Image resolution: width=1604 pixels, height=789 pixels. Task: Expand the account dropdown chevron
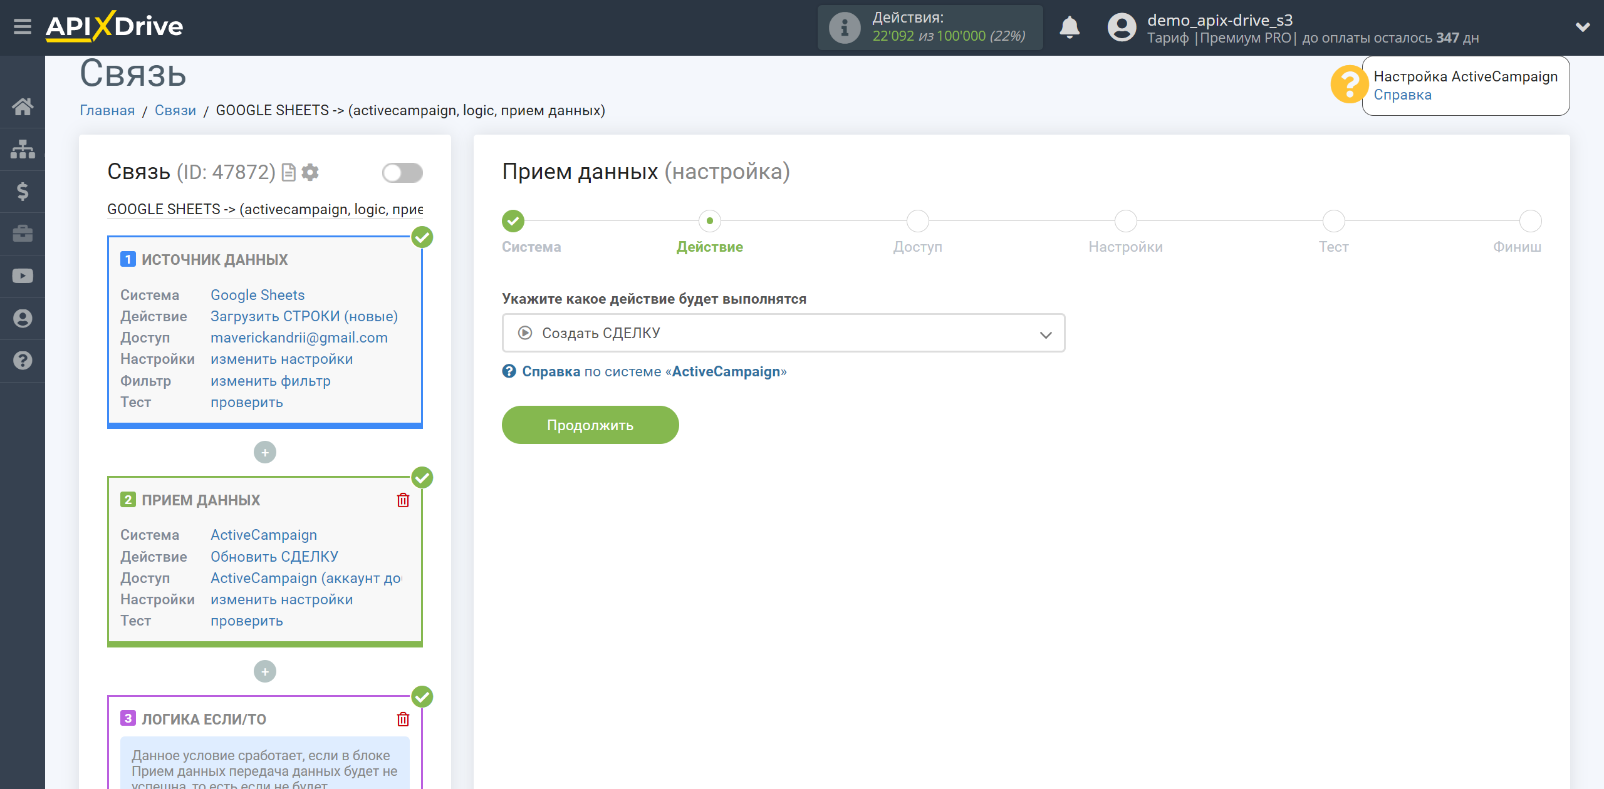1583,27
